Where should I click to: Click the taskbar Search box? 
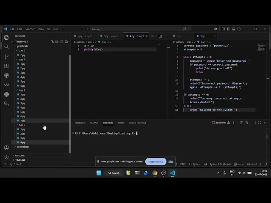click(114, 173)
